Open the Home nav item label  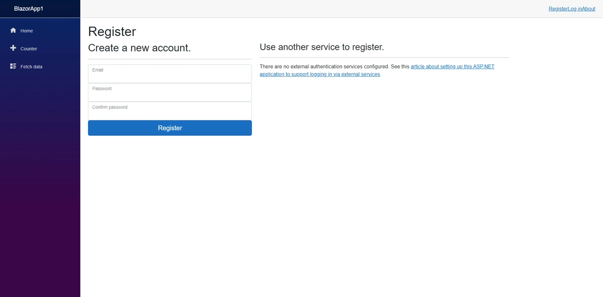tap(27, 31)
